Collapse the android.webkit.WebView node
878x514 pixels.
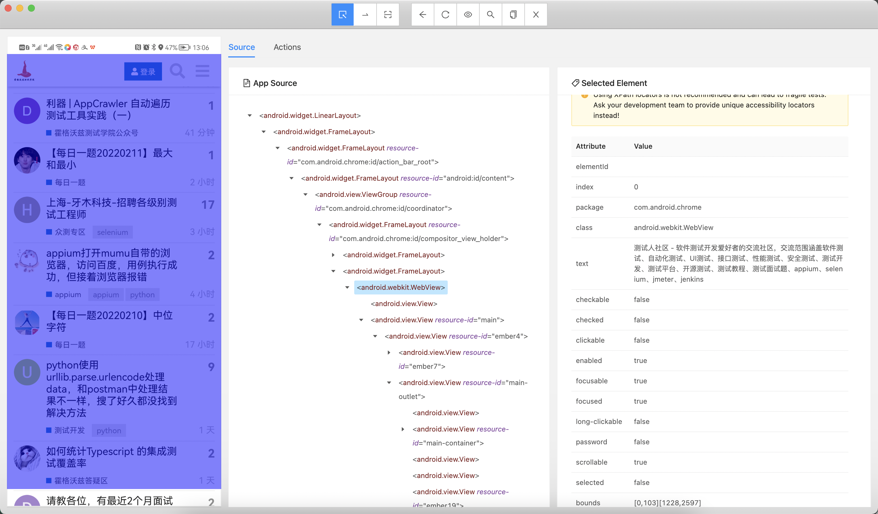347,287
